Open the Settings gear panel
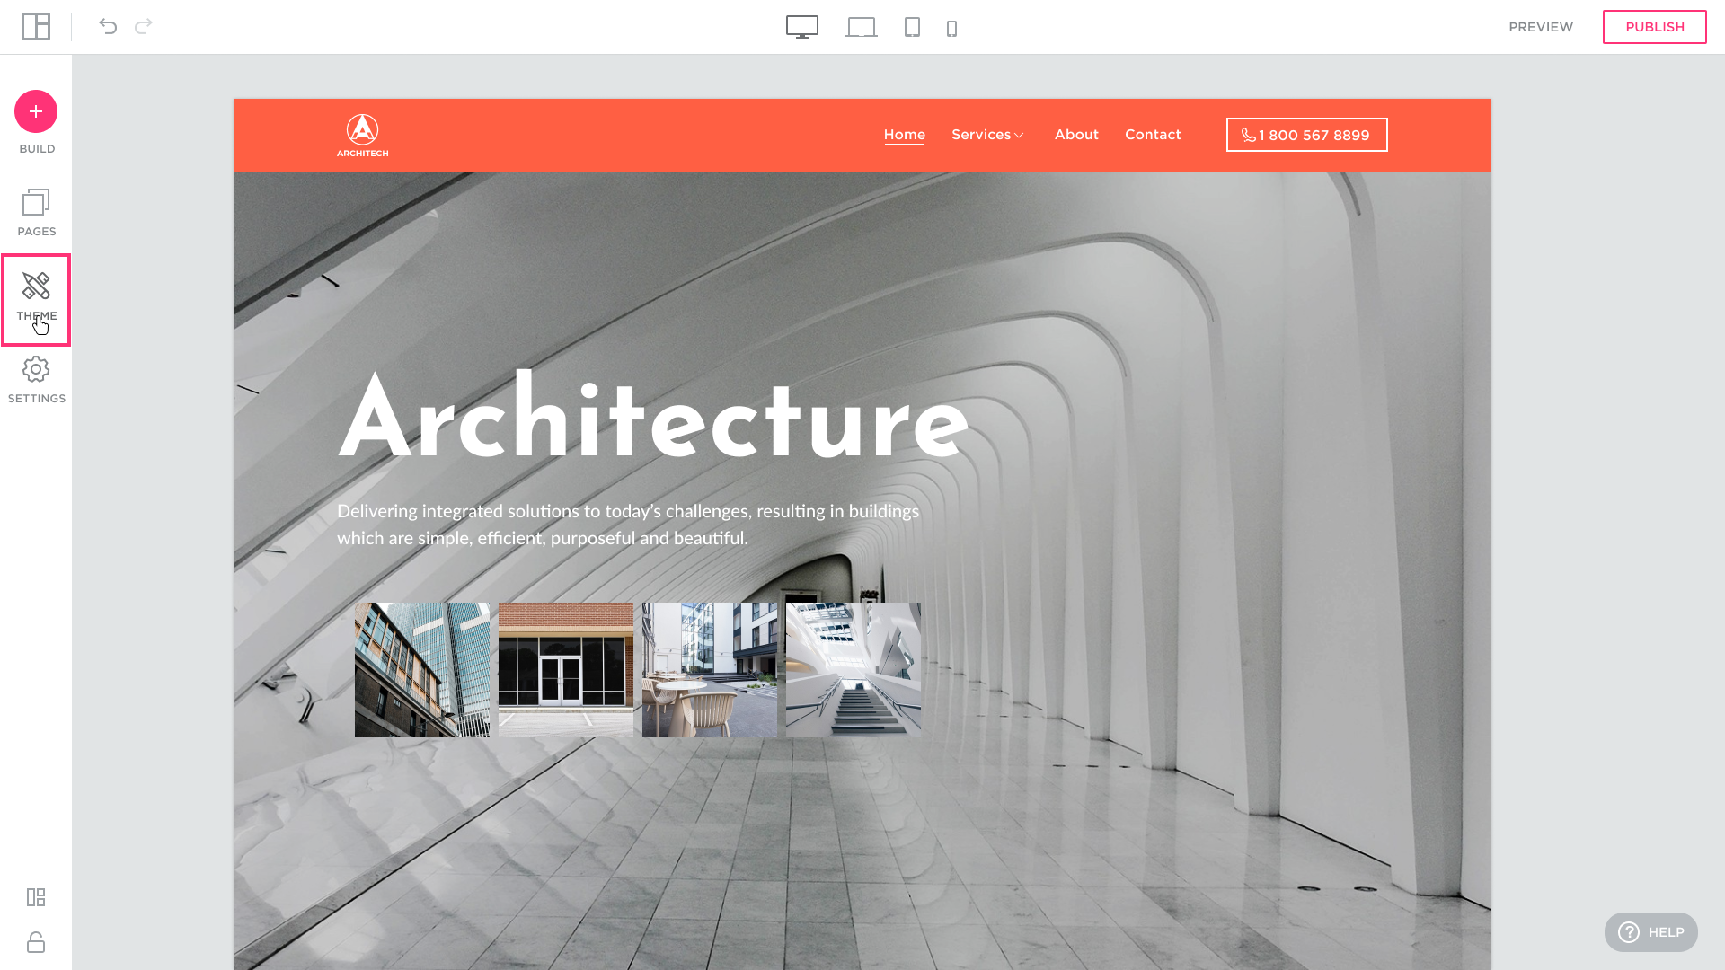 (x=36, y=380)
